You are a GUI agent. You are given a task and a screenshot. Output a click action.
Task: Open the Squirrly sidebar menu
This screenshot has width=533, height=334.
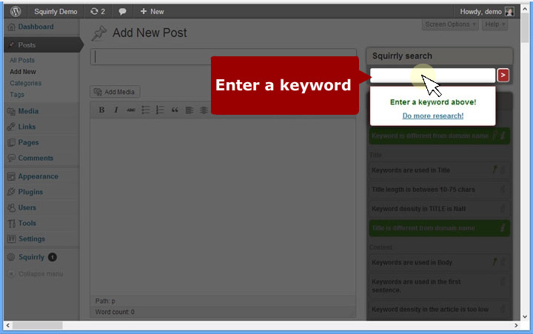[32, 257]
